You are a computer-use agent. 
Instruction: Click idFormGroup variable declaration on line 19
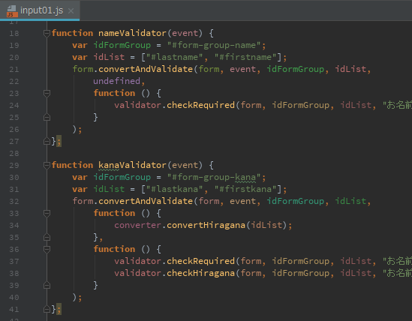point(122,45)
